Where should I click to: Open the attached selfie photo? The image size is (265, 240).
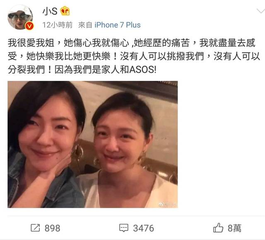pyautogui.click(x=93, y=144)
